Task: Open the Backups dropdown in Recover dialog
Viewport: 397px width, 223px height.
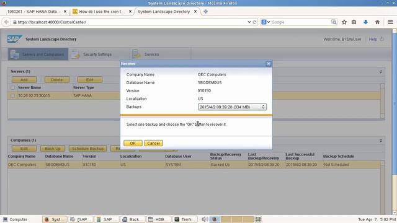Action: (232, 107)
